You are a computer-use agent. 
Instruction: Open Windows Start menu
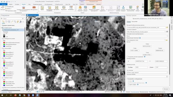[2, 95]
